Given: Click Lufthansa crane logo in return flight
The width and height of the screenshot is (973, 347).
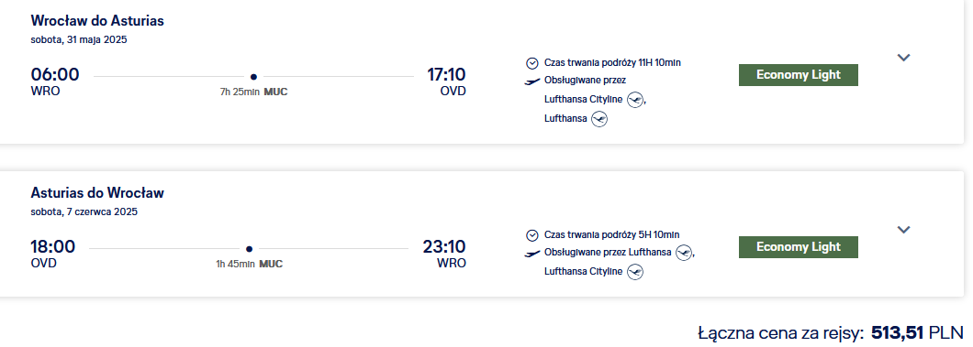Looking at the screenshot, I should pyautogui.click(x=683, y=253).
